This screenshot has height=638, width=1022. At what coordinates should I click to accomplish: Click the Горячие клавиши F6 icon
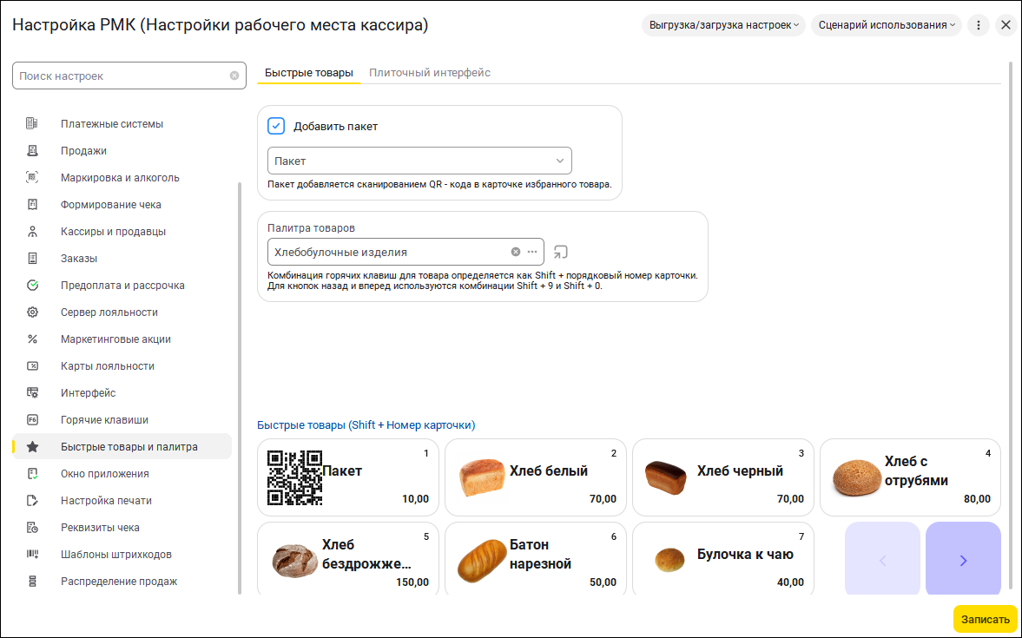coord(32,420)
